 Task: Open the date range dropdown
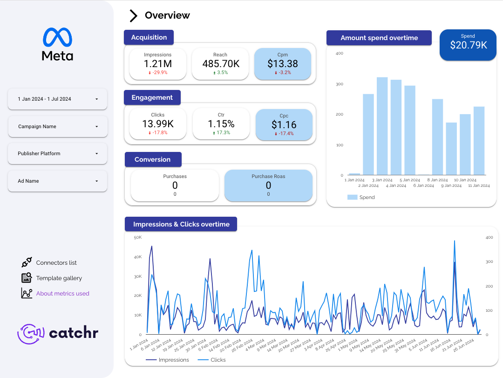57,99
